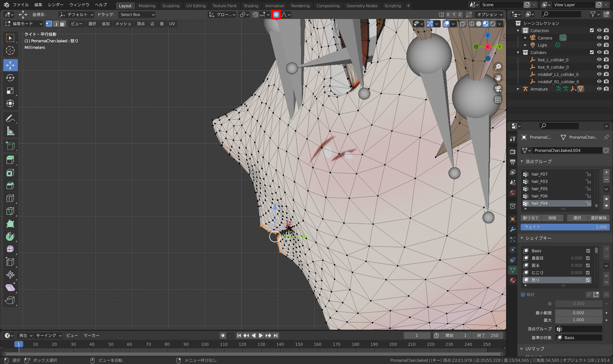Open the メッシュ menu
This screenshot has width=613, height=364.
coord(123,24)
